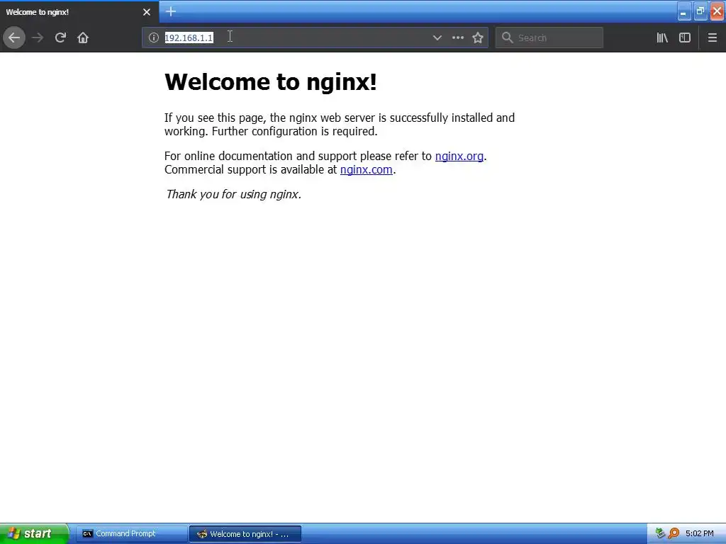Reload the current page
The image size is (726, 544).
tap(60, 38)
